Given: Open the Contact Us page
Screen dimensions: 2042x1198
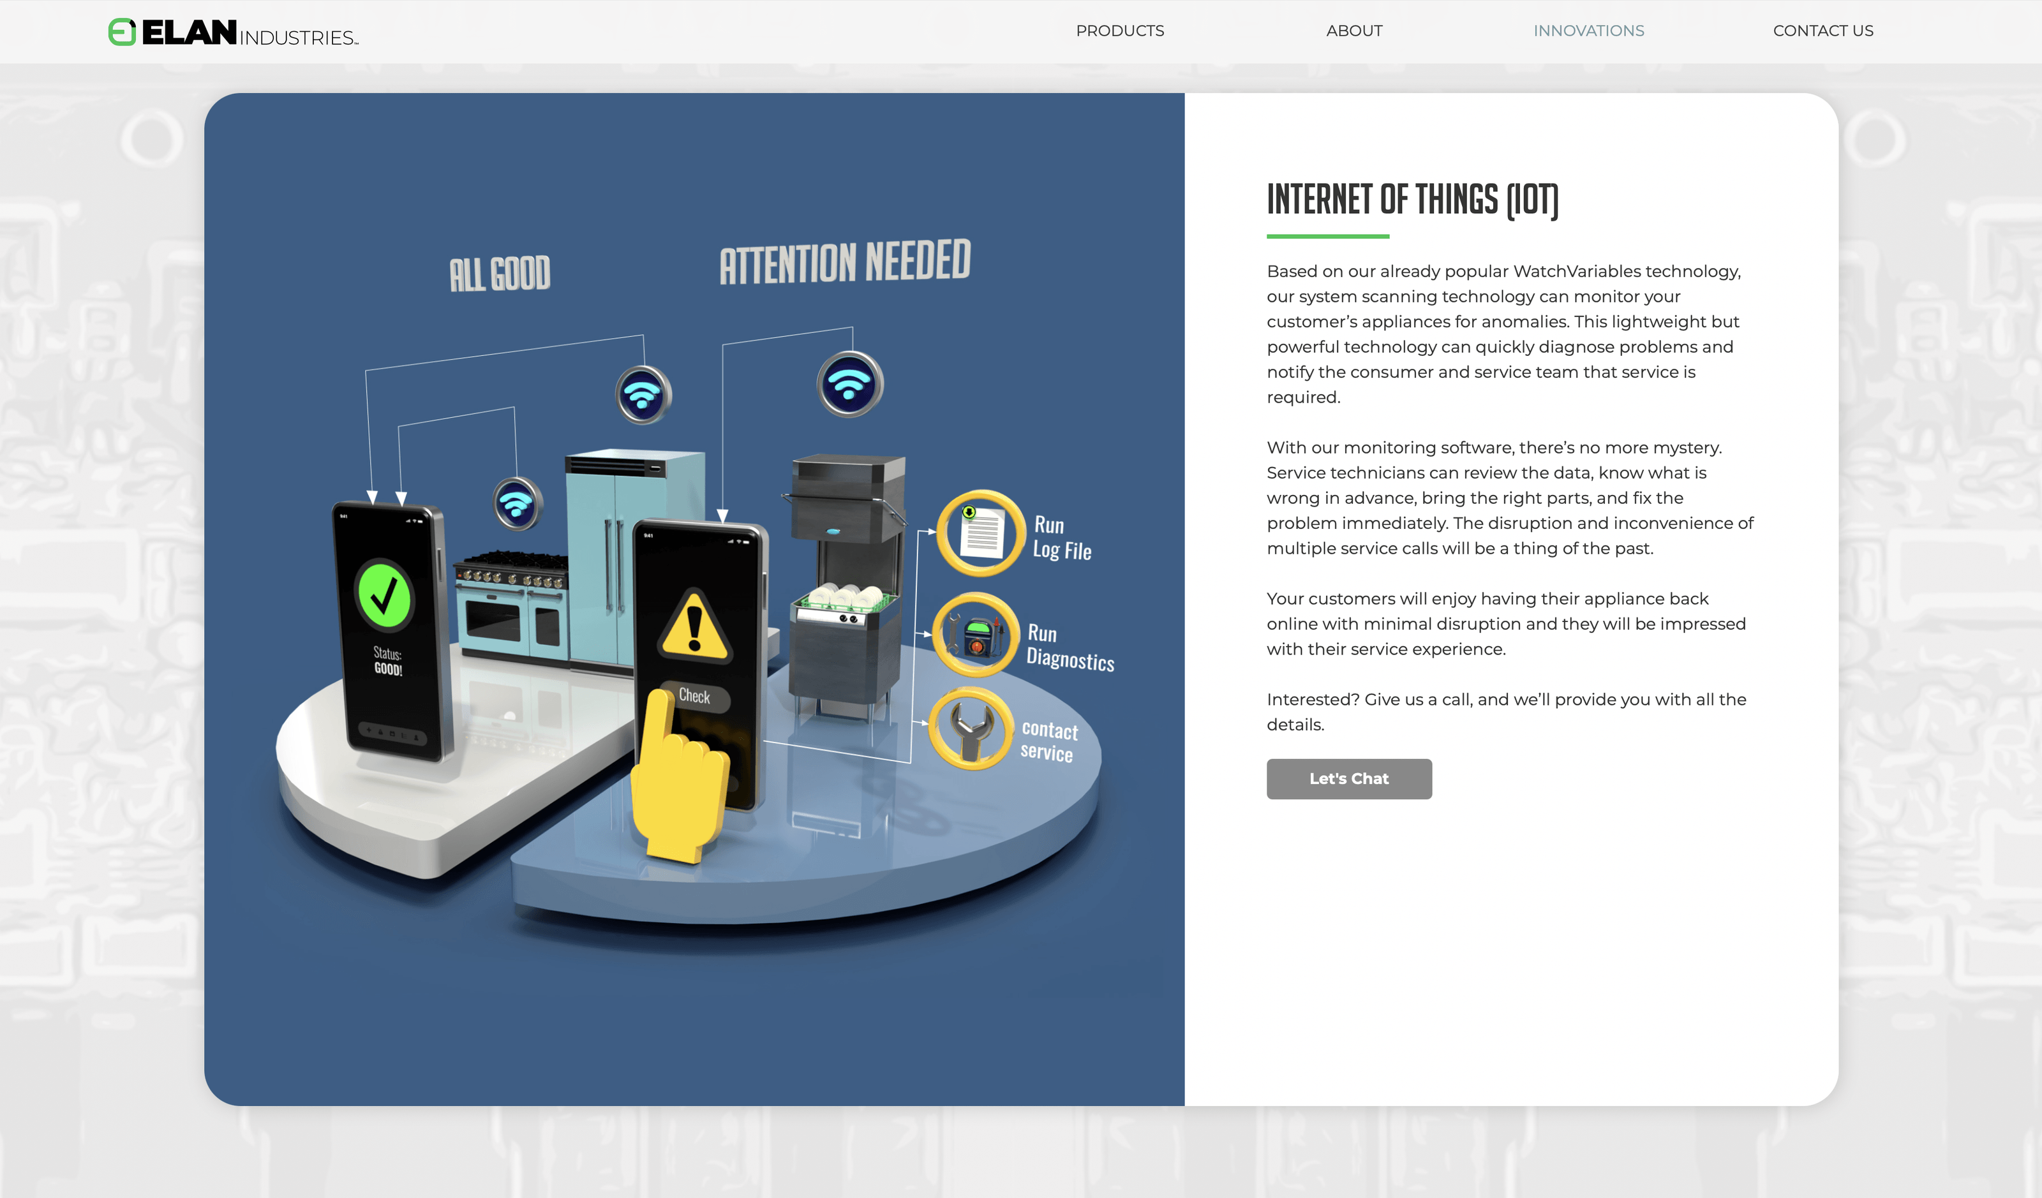Looking at the screenshot, I should (x=1822, y=31).
